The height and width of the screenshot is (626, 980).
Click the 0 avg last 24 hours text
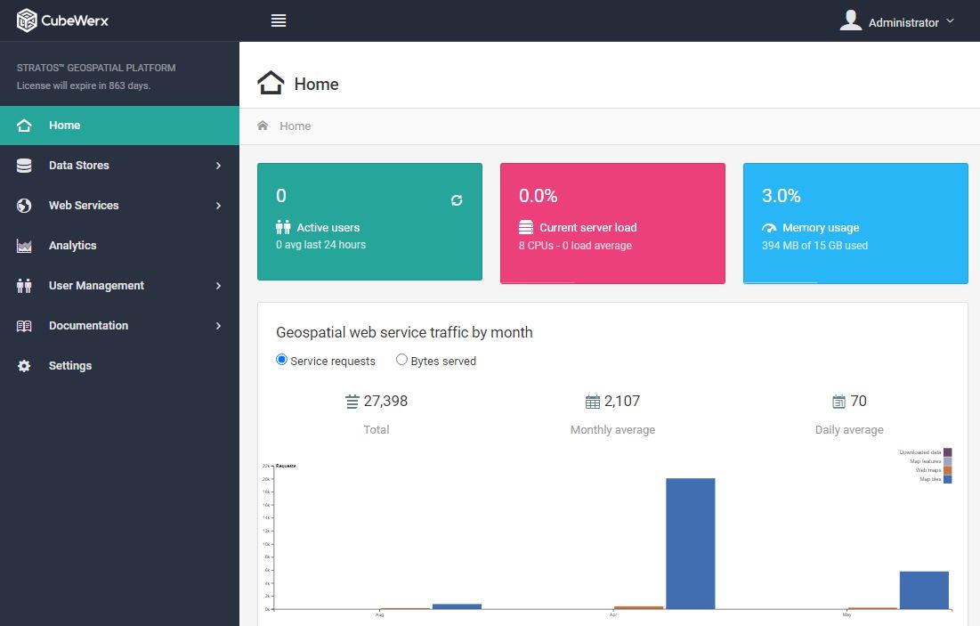[x=320, y=245]
